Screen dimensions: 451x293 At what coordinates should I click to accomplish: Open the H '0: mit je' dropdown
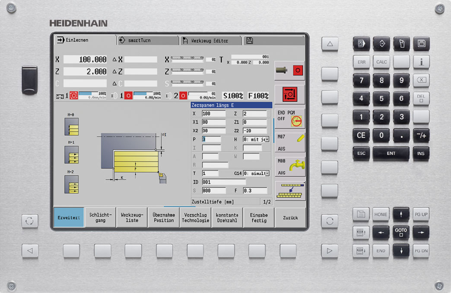point(256,140)
